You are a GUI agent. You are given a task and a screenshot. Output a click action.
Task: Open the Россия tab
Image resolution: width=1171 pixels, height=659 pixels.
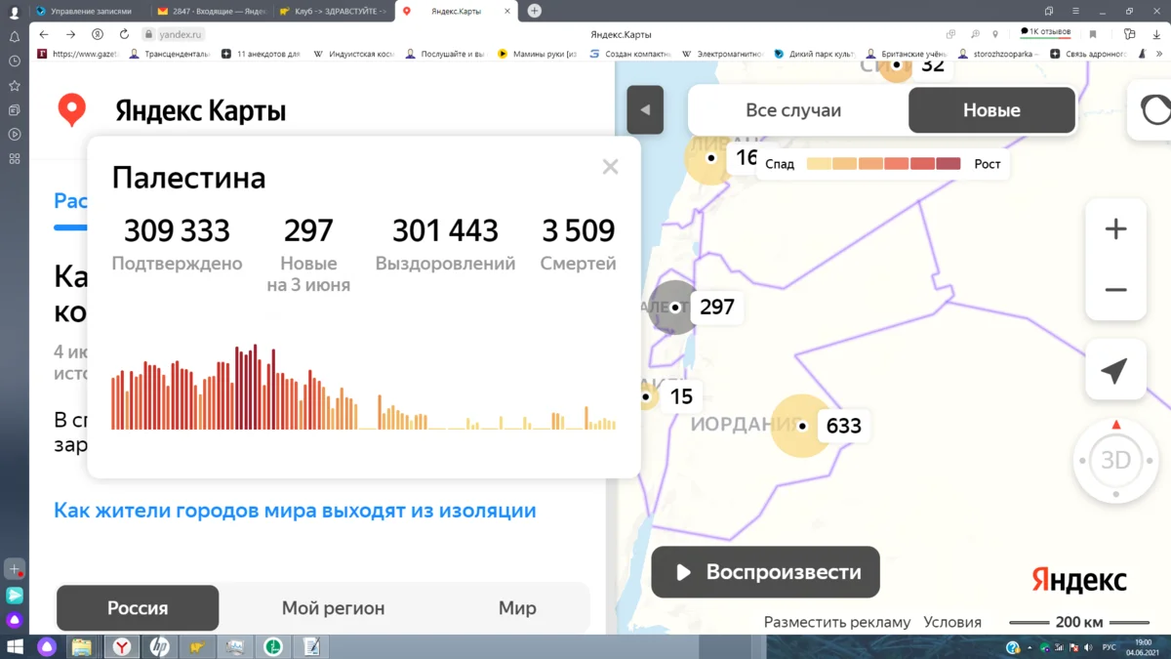(x=138, y=608)
